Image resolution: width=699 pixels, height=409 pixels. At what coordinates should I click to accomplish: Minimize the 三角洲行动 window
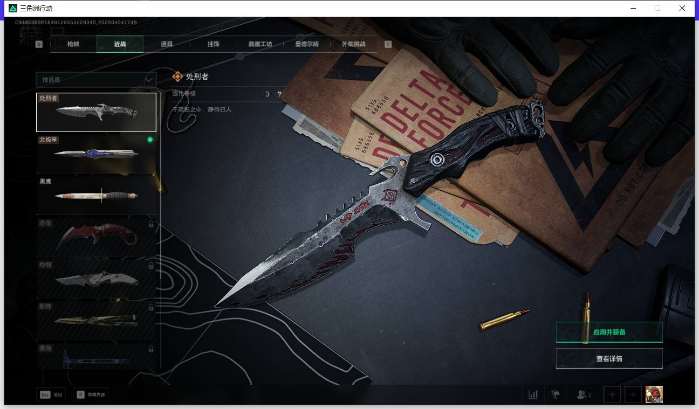coord(633,8)
